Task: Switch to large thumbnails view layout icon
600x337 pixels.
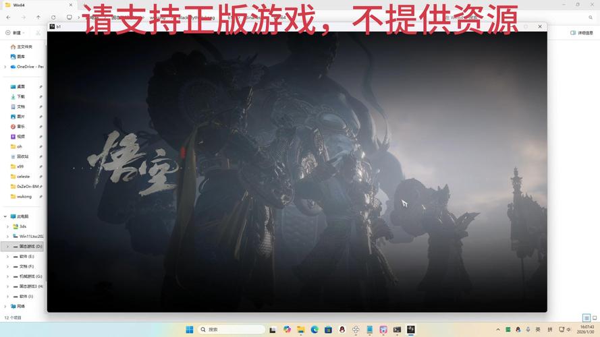Action: click(595, 317)
